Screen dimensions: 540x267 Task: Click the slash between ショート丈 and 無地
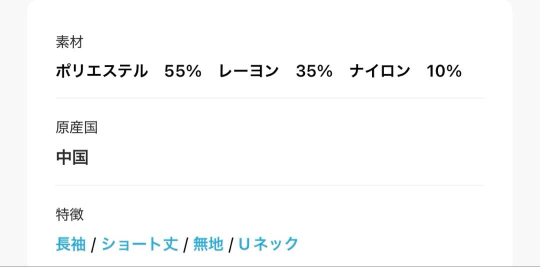tap(185, 245)
